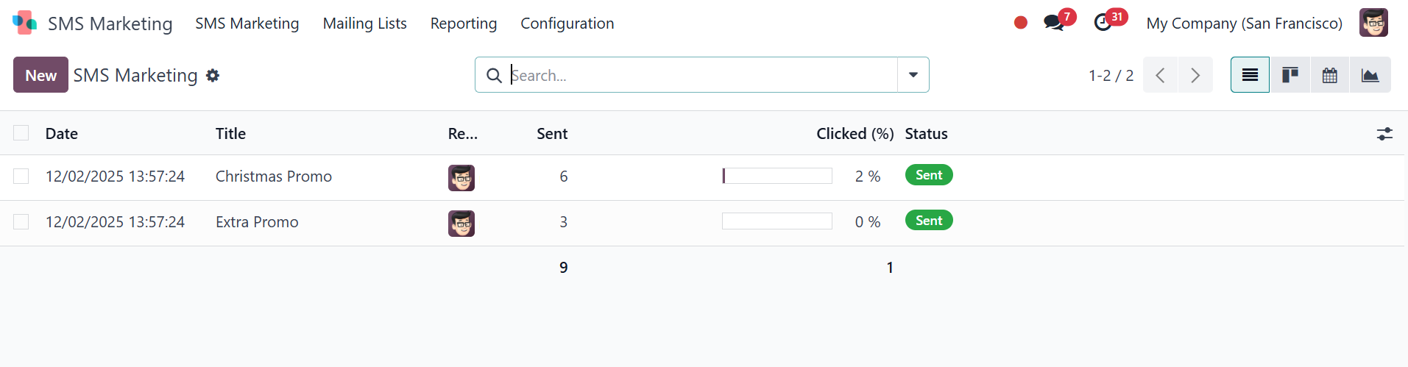Check the Extra Promo row checkbox
1408x367 pixels.
tap(21, 222)
